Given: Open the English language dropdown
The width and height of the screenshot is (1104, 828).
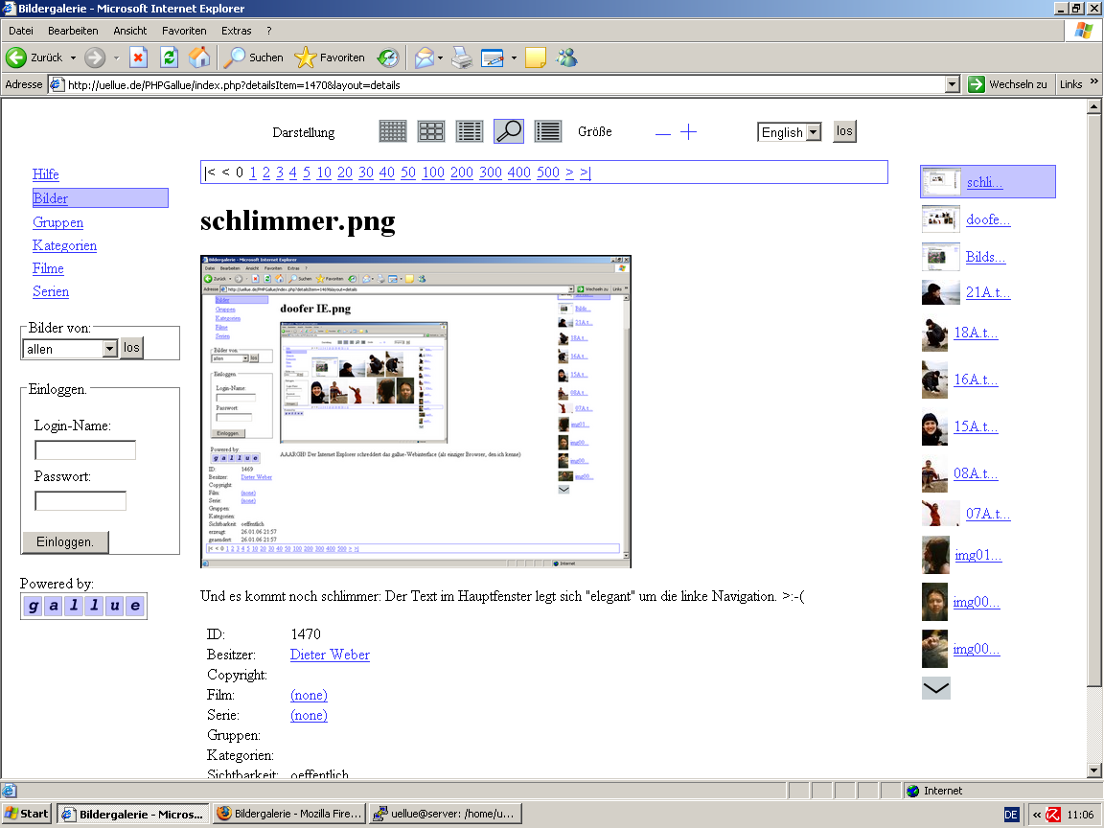Looking at the screenshot, I should coord(813,132).
